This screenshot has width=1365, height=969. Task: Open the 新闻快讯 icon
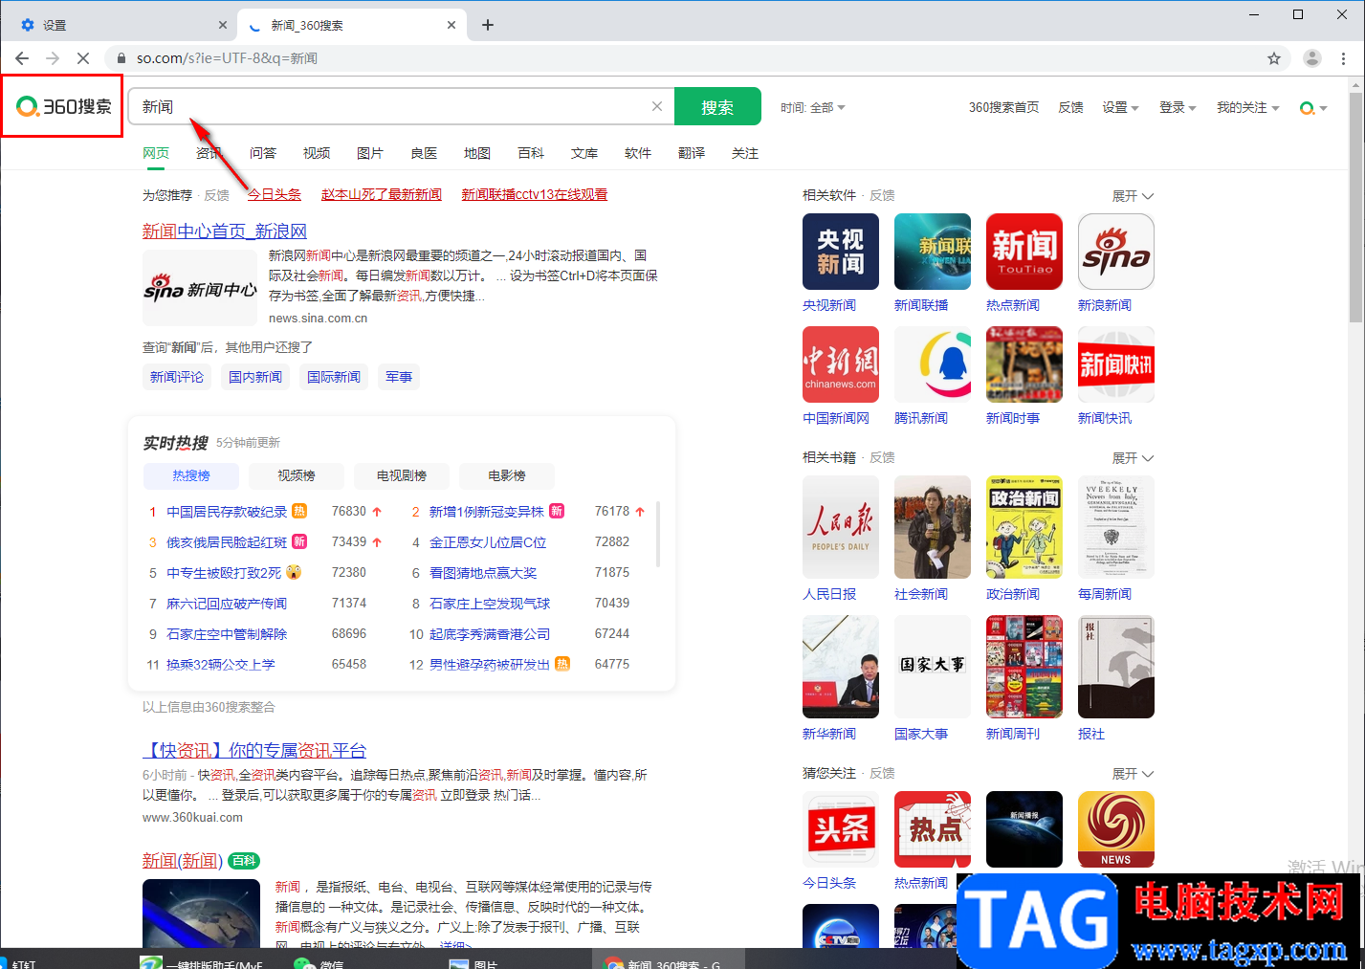(x=1115, y=364)
